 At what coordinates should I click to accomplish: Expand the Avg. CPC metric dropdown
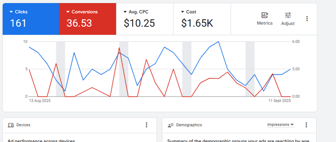coord(125,12)
